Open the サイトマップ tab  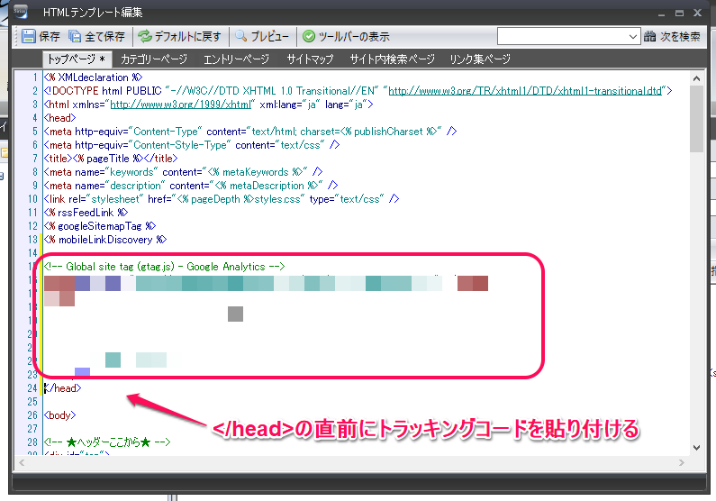click(310, 59)
